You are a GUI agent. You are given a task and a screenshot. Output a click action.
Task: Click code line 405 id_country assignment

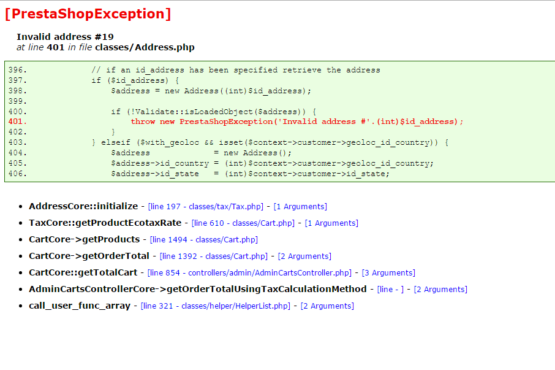point(272,163)
